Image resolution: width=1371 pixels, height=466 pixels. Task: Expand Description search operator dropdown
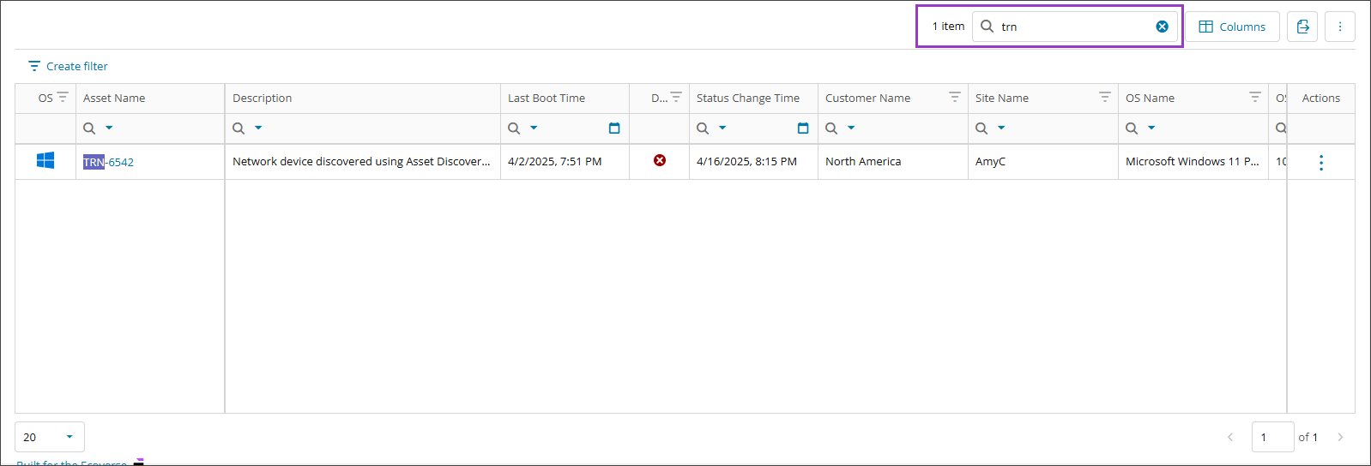coord(258,128)
